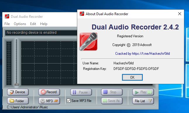Screen dimensions: 189x113
Task: Click the waveform icon on Save As
Action: (105, 100)
